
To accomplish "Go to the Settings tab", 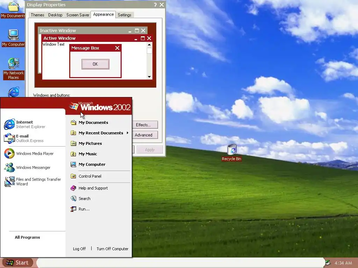I will click(124, 15).
